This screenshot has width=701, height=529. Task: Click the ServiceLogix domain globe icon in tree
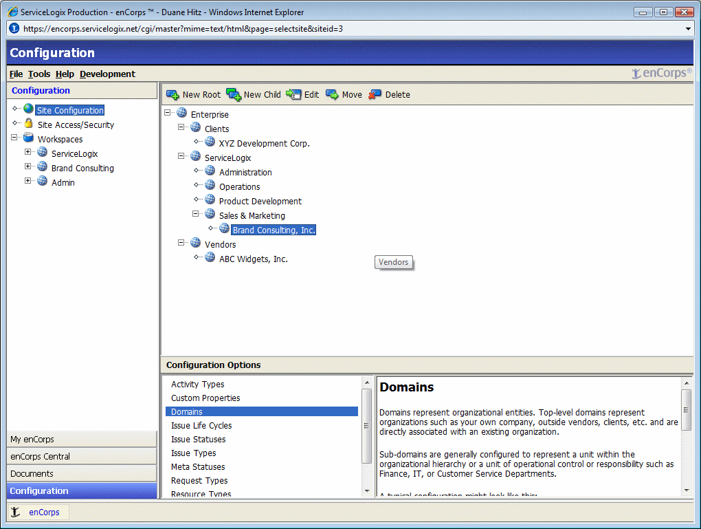click(x=196, y=155)
